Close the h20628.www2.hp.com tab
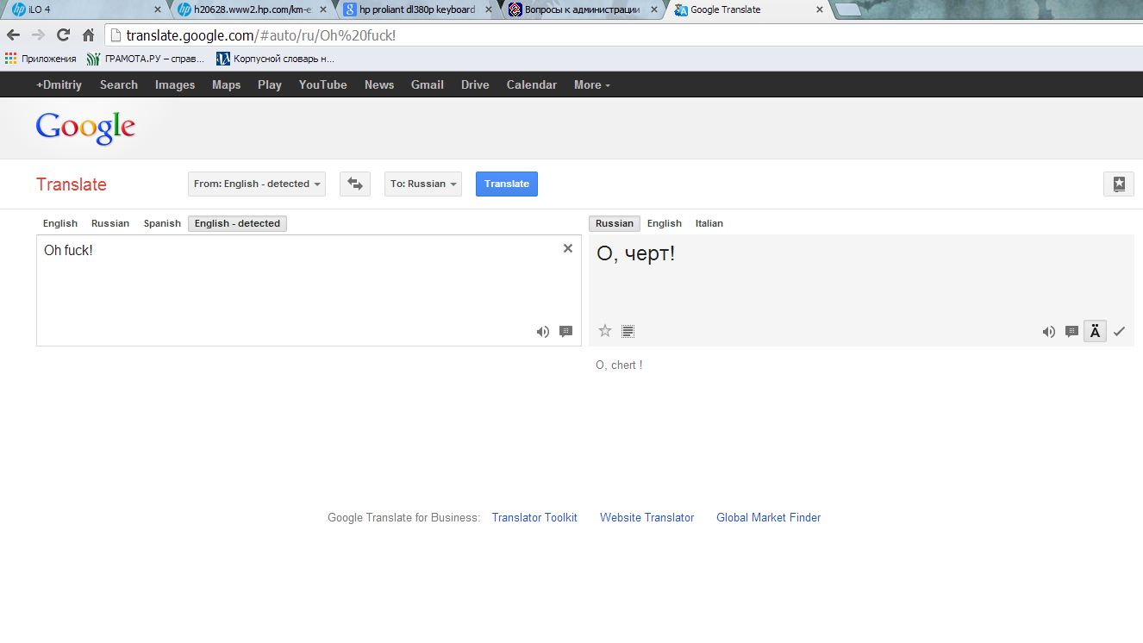Image resolution: width=1143 pixels, height=643 pixels. pos(322,9)
